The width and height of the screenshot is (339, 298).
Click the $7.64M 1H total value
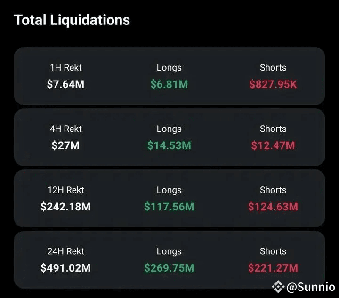tap(65, 84)
